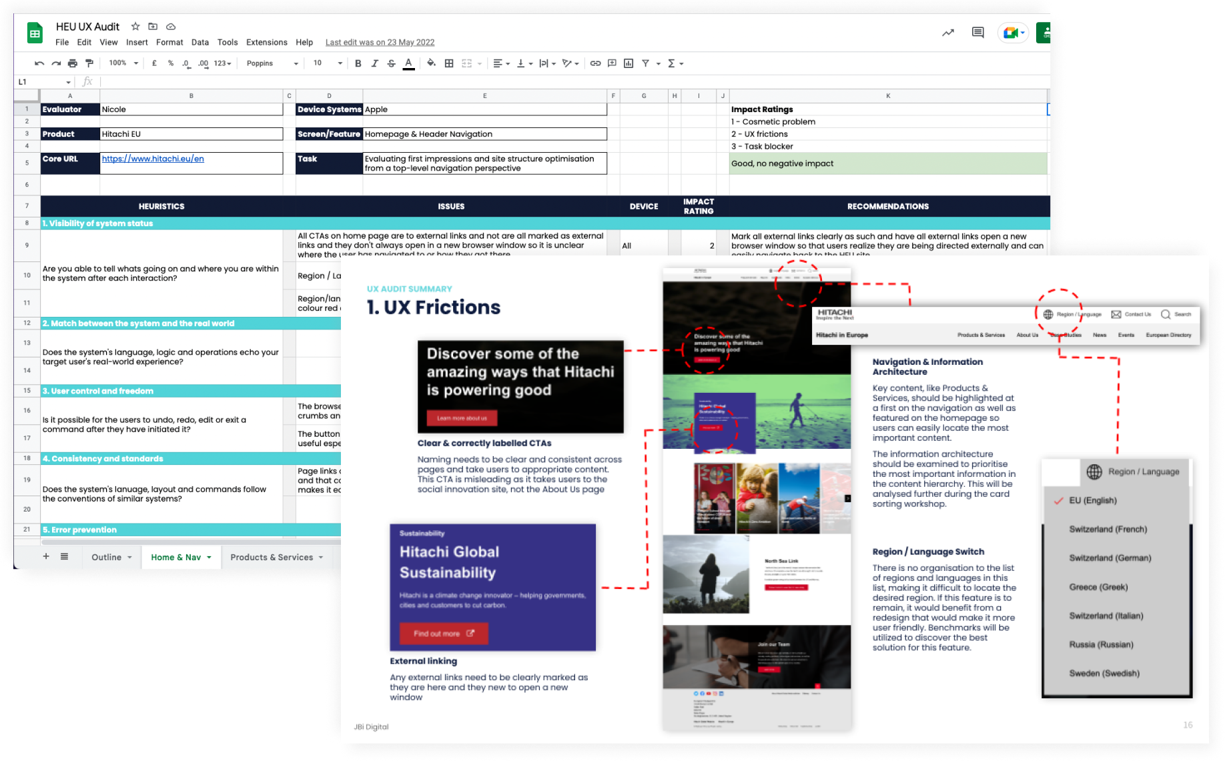Click the insert chart icon

pyautogui.click(x=629, y=63)
